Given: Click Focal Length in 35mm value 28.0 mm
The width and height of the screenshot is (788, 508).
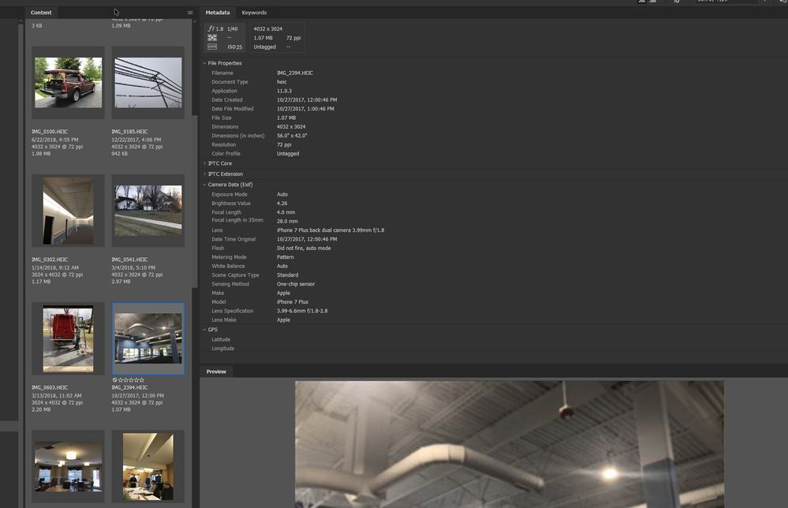Looking at the screenshot, I should [x=287, y=221].
